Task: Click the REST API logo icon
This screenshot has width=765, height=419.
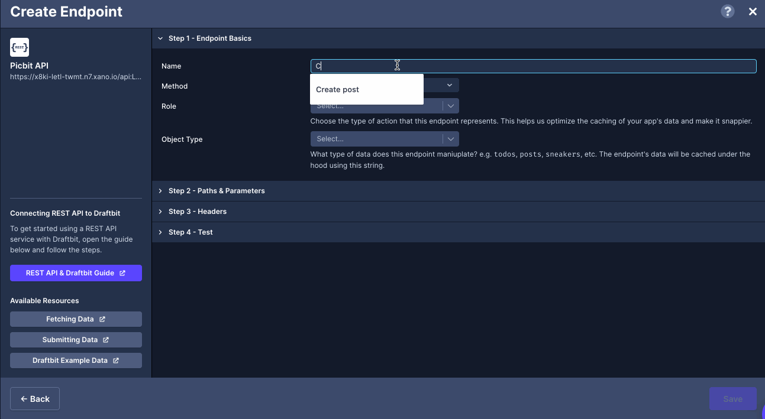Action: 20,47
